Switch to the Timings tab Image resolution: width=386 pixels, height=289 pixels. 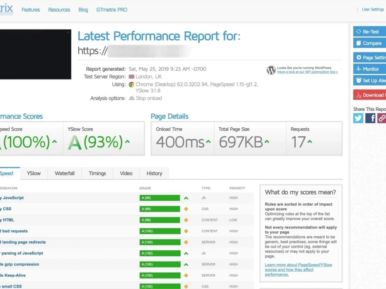[97, 173]
